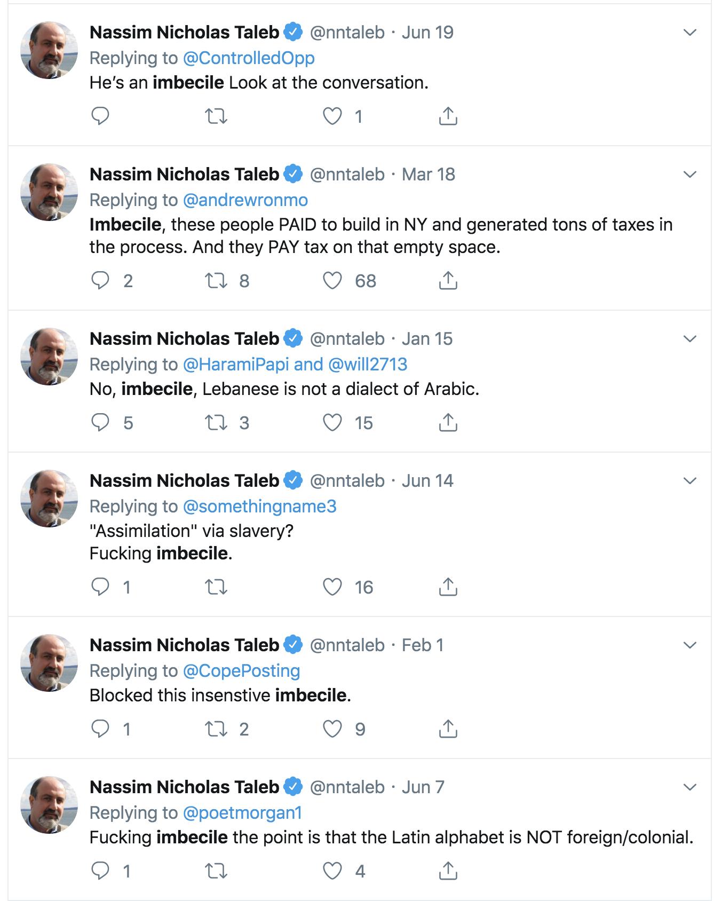Viewport: 714px width, 901px height.
Task: Expand options for the Jun 14 tweet
Action: (x=690, y=481)
